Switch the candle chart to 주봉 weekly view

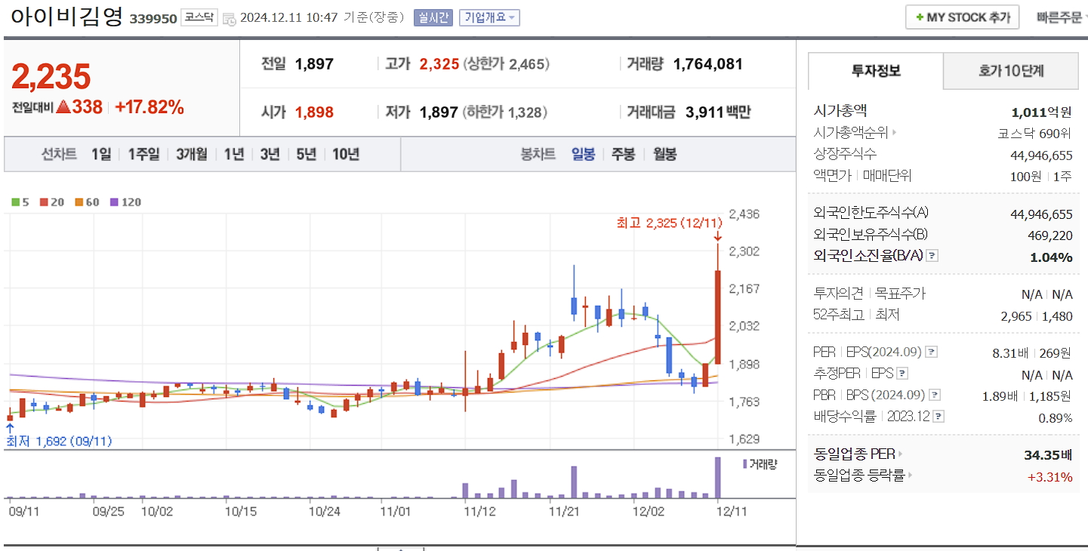click(624, 153)
